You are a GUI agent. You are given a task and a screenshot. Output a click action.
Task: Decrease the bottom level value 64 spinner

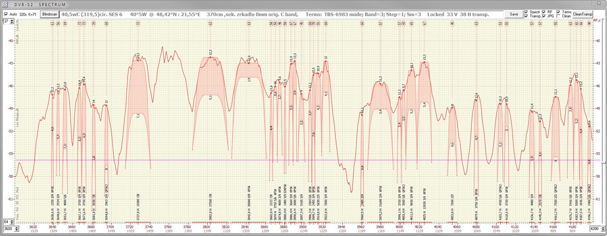click(11, 223)
